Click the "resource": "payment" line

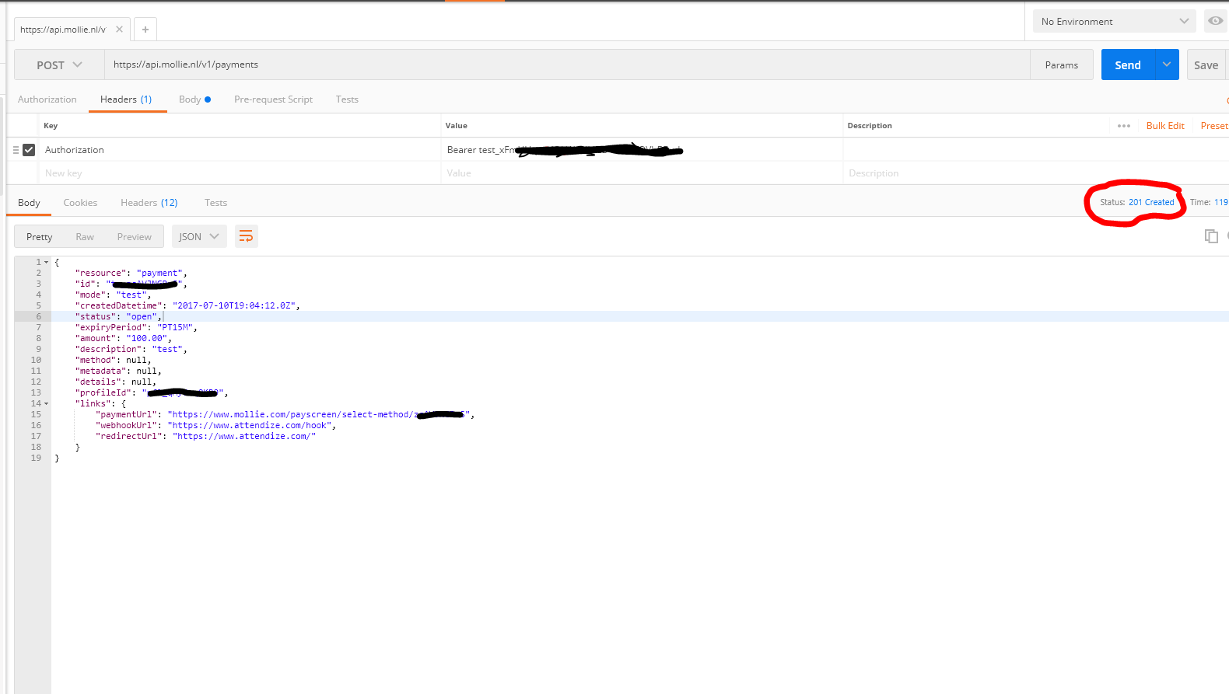(131, 274)
